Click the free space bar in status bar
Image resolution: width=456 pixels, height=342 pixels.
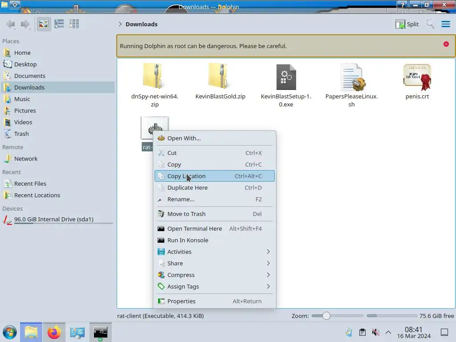392,316
